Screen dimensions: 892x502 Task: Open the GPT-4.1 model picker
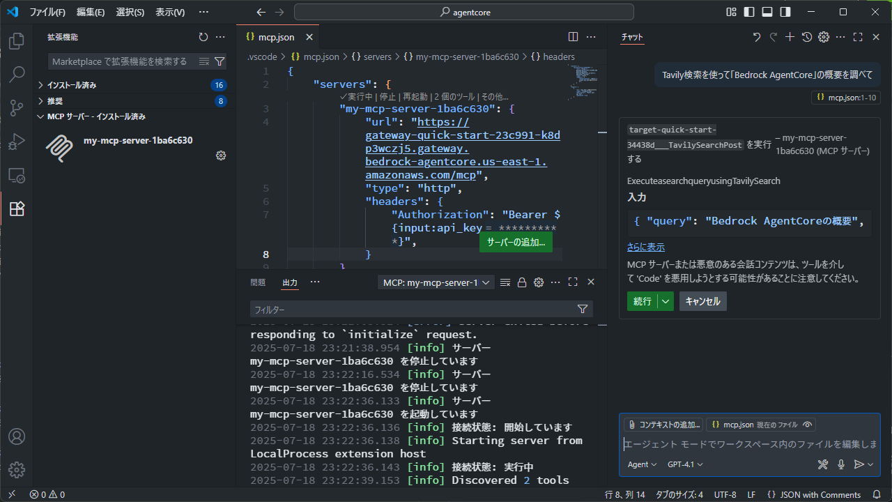[x=685, y=464]
